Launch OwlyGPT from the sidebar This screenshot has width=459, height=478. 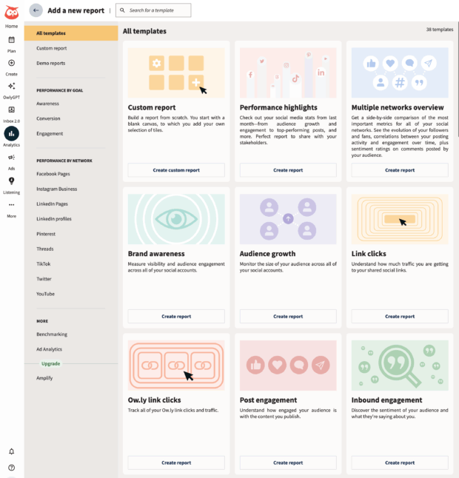(x=12, y=87)
